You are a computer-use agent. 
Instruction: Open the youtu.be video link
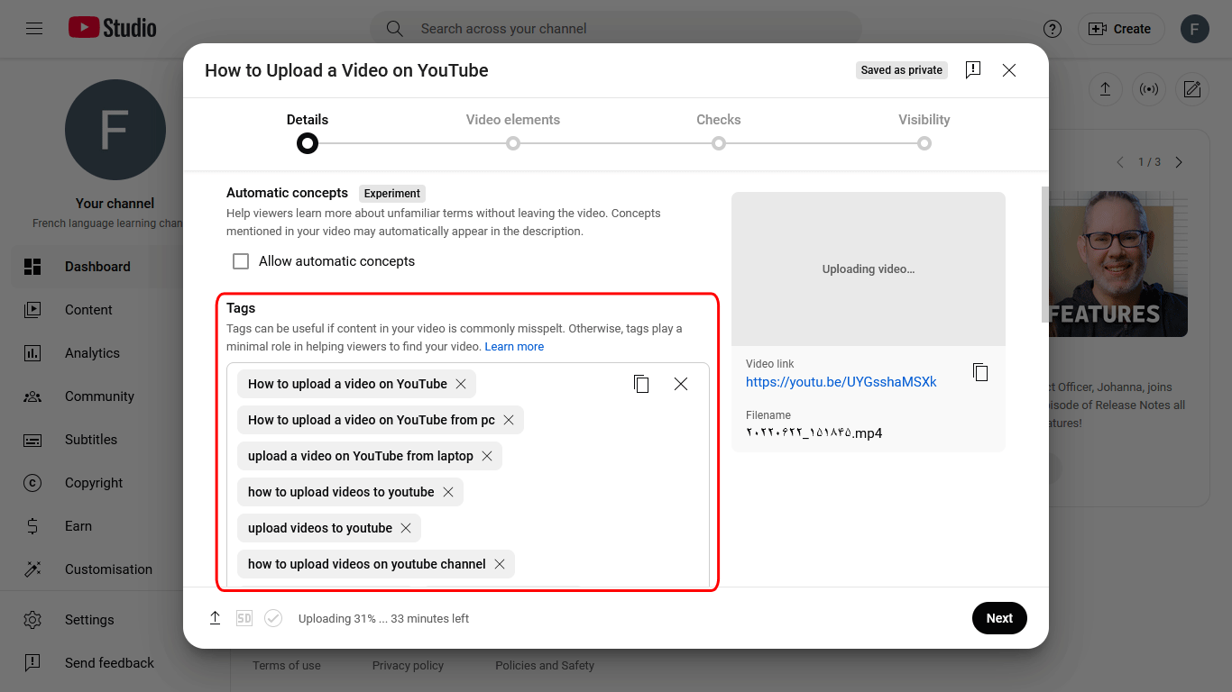tap(841, 382)
